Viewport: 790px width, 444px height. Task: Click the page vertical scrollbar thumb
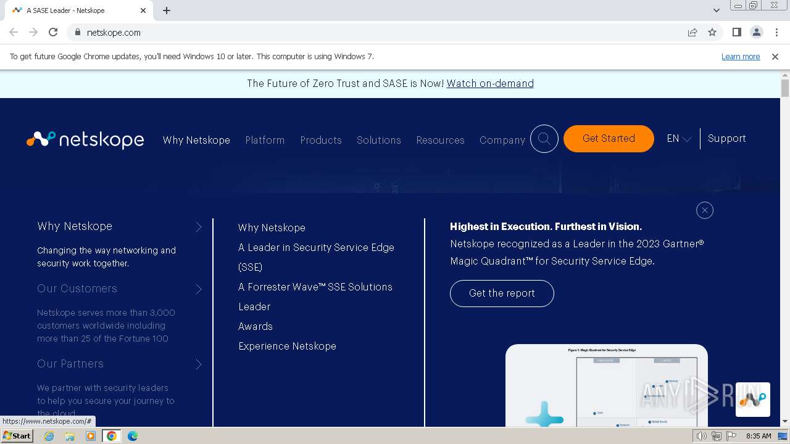click(x=785, y=88)
